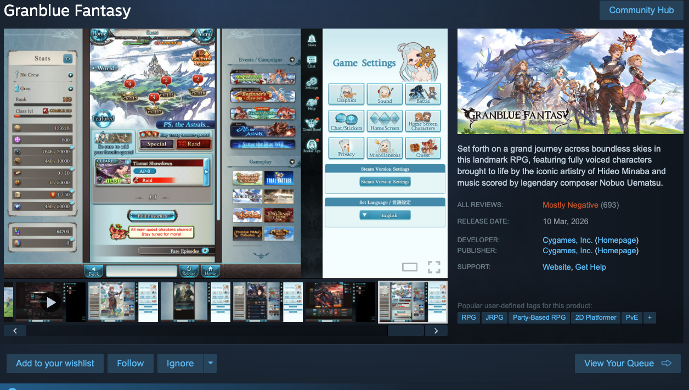Viewport: 689px width, 390px height.
Task: Click the fullscreen icon on the screenshot
Action: click(434, 268)
